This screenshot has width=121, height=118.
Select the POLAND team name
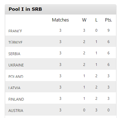16,76
